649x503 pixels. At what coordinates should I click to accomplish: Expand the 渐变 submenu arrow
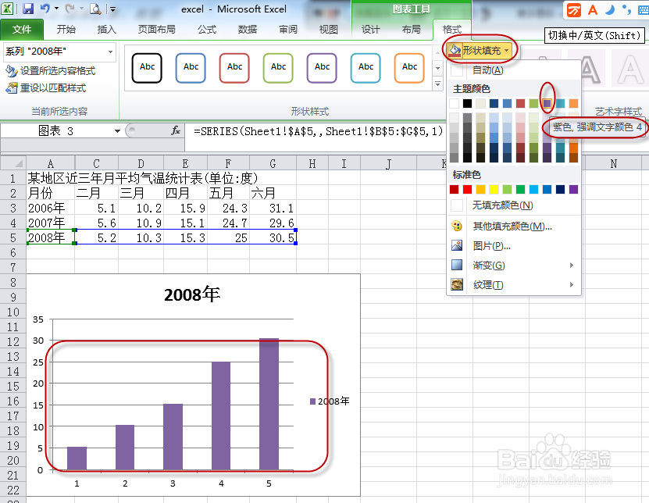[x=572, y=265]
